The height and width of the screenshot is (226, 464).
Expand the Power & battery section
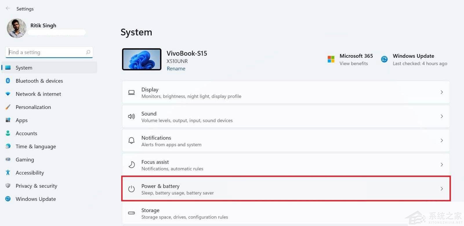click(286, 189)
